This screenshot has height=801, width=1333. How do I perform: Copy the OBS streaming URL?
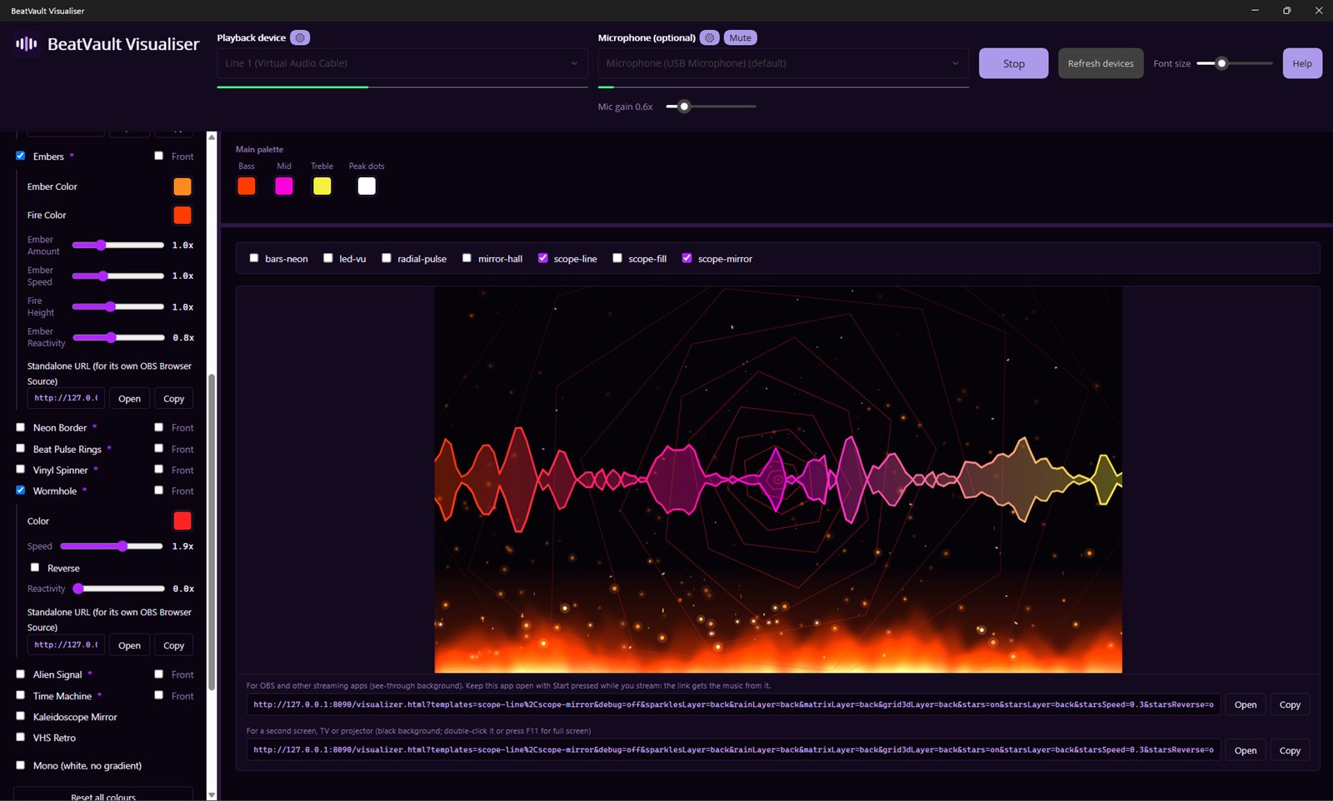(1290, 704)
